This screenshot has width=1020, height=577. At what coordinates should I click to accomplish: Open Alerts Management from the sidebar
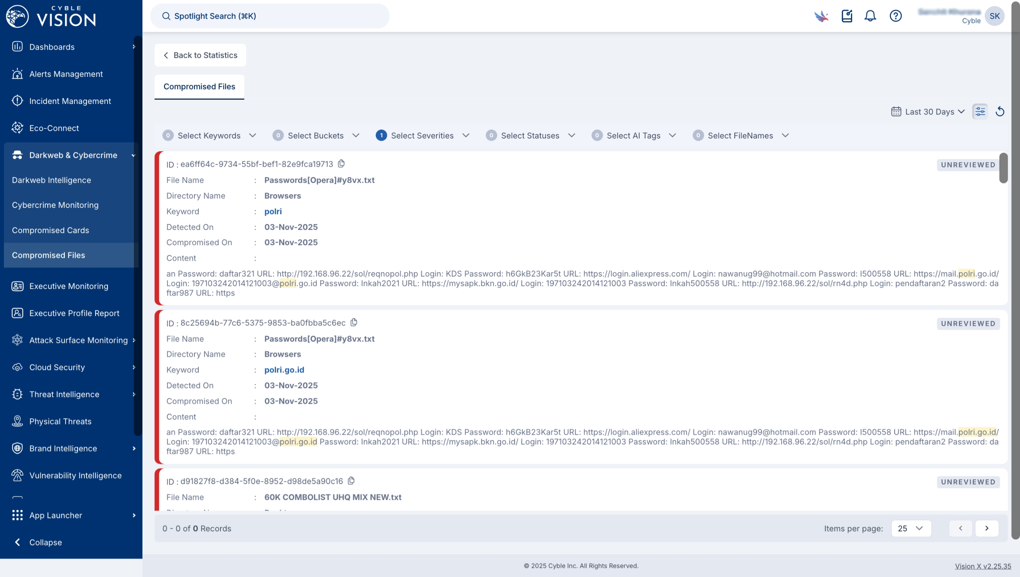[x=66, y=74]
